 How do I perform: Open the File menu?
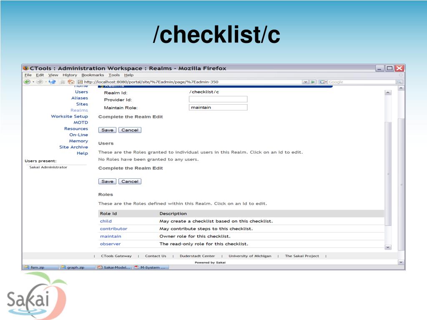28,75
